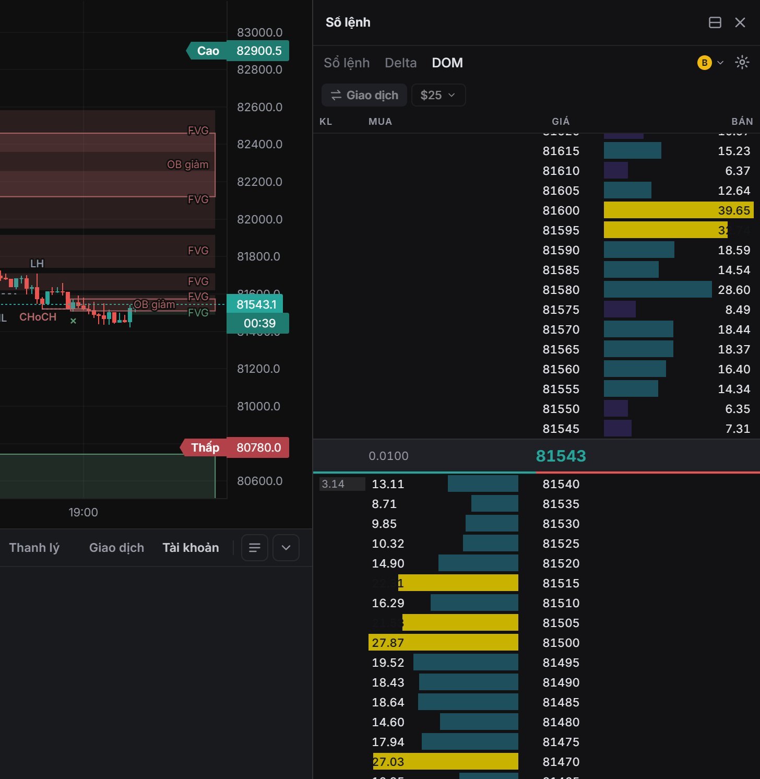Click the OB giảm label near 82200
760x779 pixels.
187,164
